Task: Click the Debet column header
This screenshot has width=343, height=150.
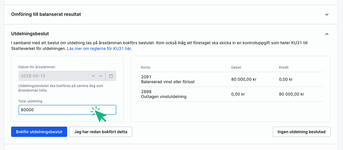Action: 236,67
